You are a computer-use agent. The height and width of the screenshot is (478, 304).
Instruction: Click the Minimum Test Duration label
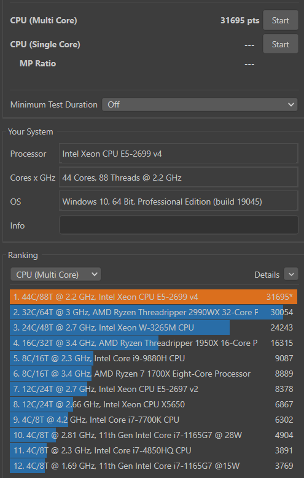click(54, 104)
